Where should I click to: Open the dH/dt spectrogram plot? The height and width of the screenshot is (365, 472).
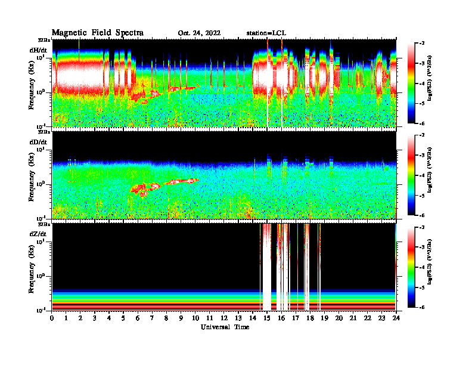224,83
